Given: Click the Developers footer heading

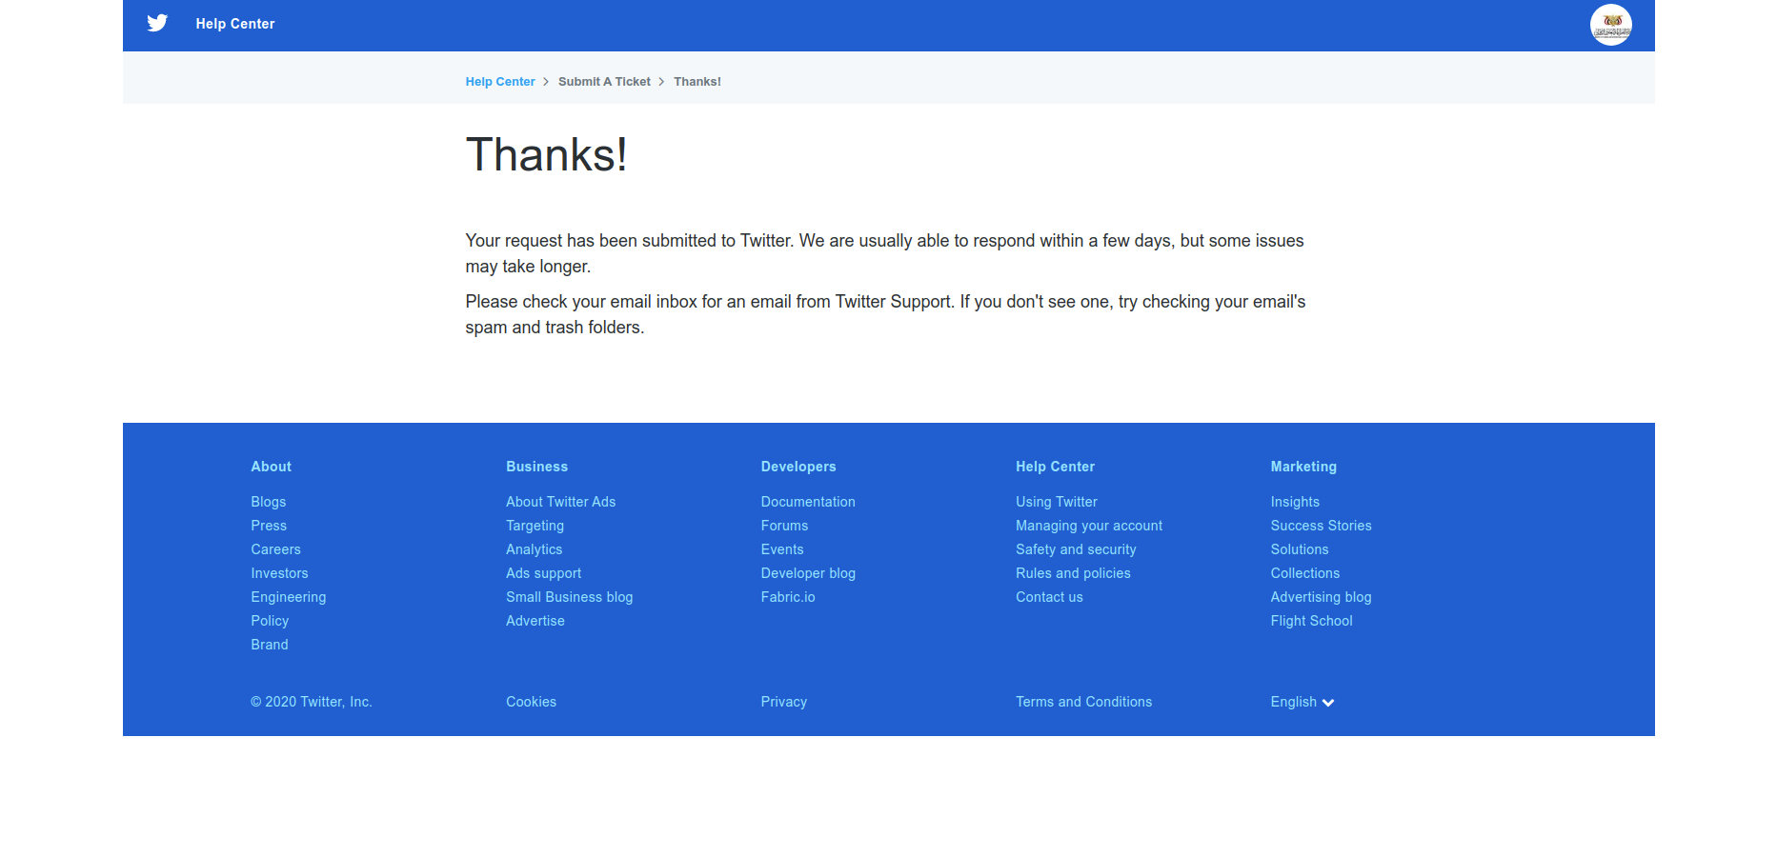Looking at the screenshot, I should pos(798,467).
